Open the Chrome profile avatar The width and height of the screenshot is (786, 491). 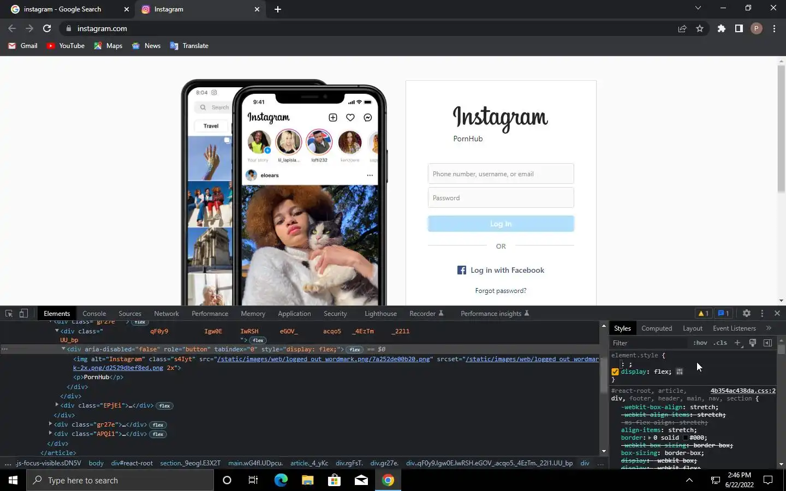756,28
